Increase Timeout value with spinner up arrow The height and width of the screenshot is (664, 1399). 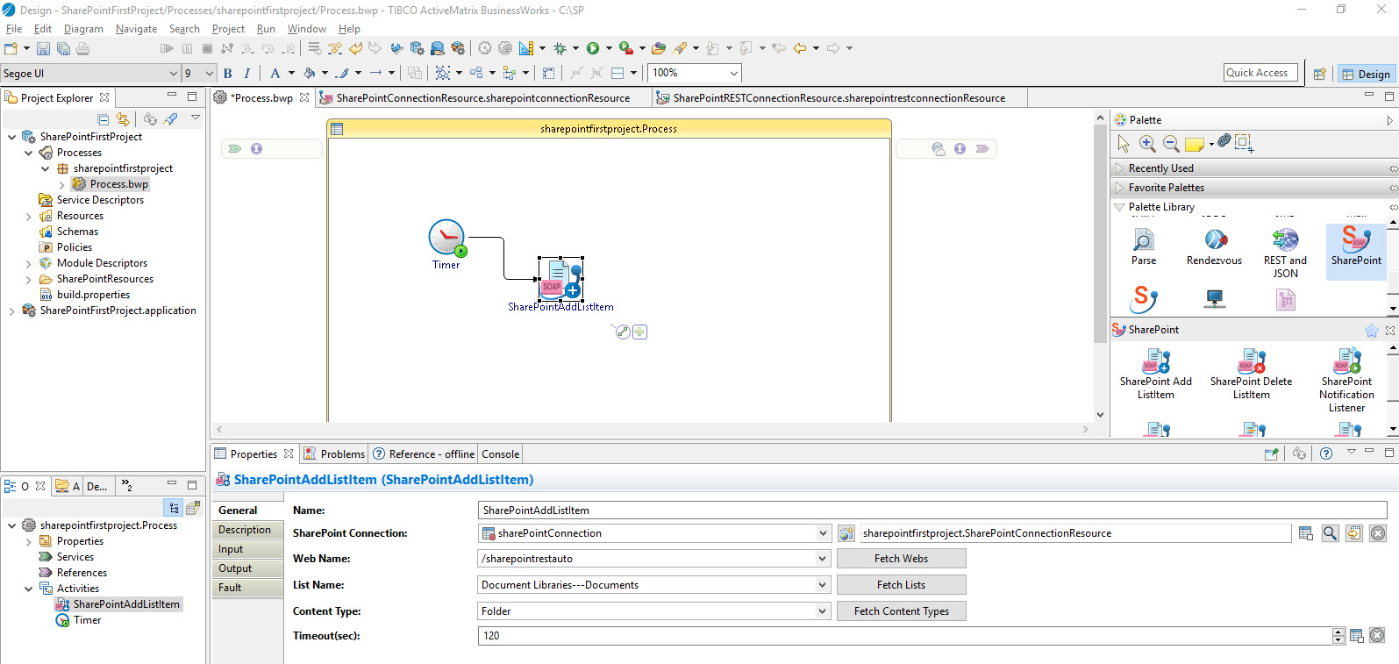[x=1338, y=632]
